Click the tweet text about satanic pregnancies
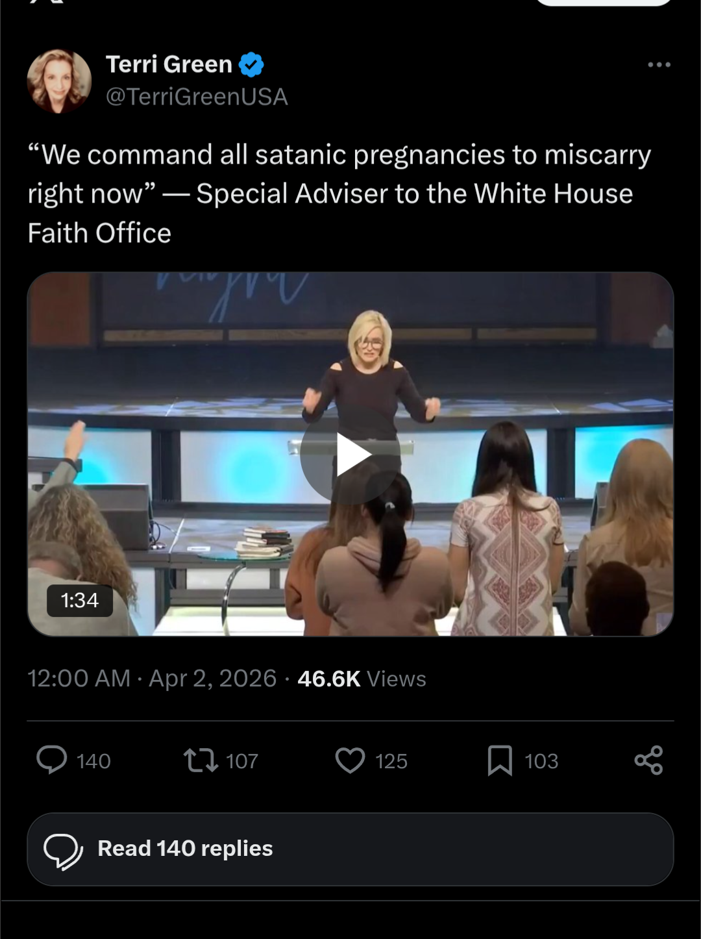This screenshot has width=701, height=939. coord(339,194)
